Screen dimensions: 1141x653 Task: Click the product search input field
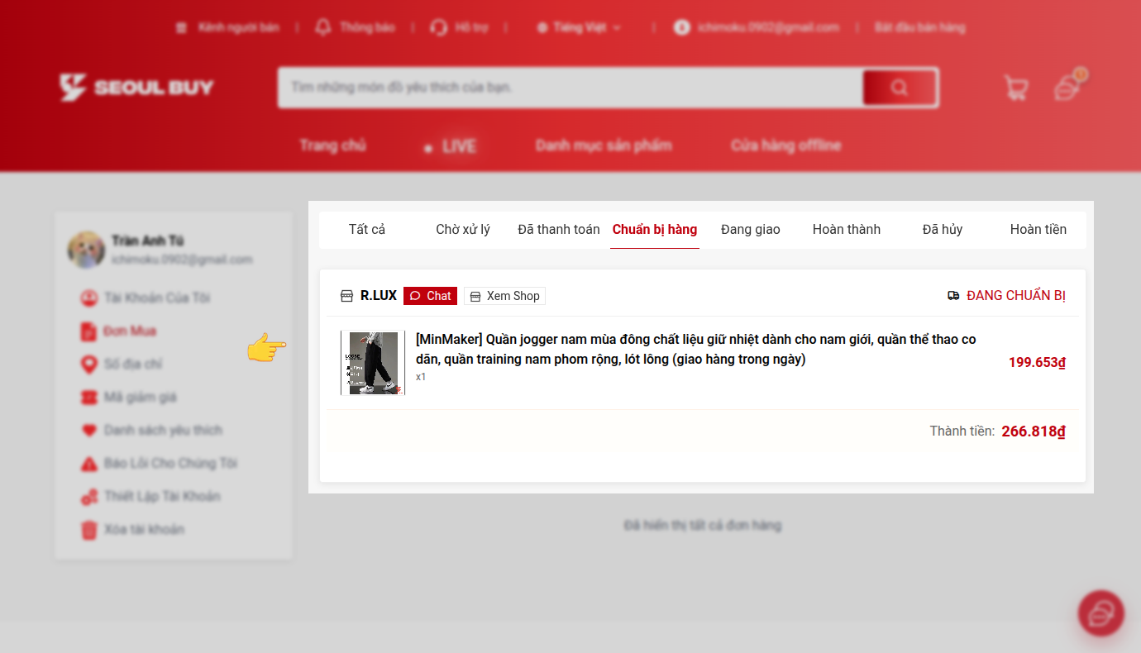(570, 88)
